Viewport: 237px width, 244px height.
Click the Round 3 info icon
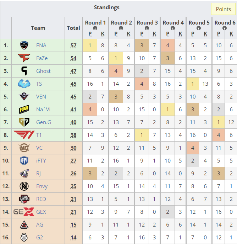click(147, 28)
